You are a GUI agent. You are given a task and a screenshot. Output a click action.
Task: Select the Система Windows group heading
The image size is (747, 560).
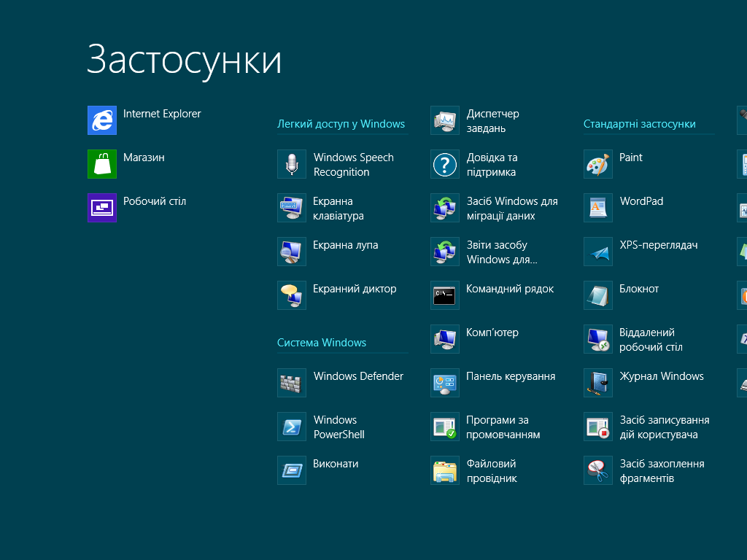(322, 343)
